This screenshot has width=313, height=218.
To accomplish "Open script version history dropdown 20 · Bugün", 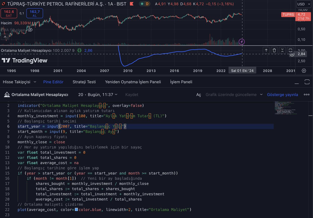I will click(x=98, y=95).
